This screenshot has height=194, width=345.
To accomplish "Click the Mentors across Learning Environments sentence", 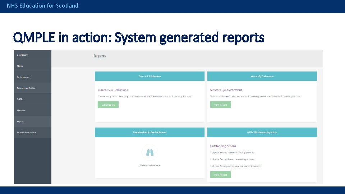I will [256, 96].
